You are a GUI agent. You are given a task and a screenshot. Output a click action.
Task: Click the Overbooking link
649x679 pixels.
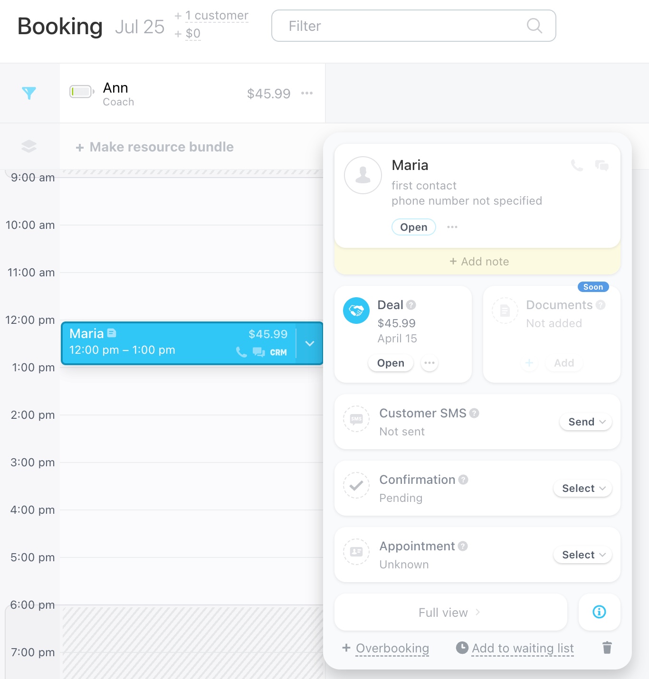click(392, 648)
